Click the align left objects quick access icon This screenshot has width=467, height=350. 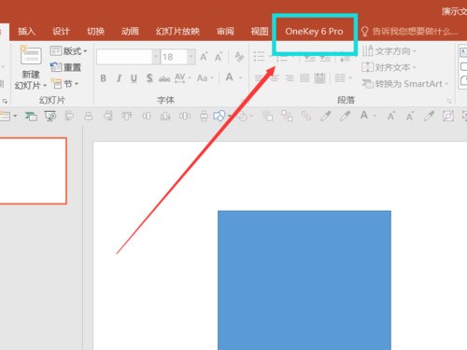point(69,116)
